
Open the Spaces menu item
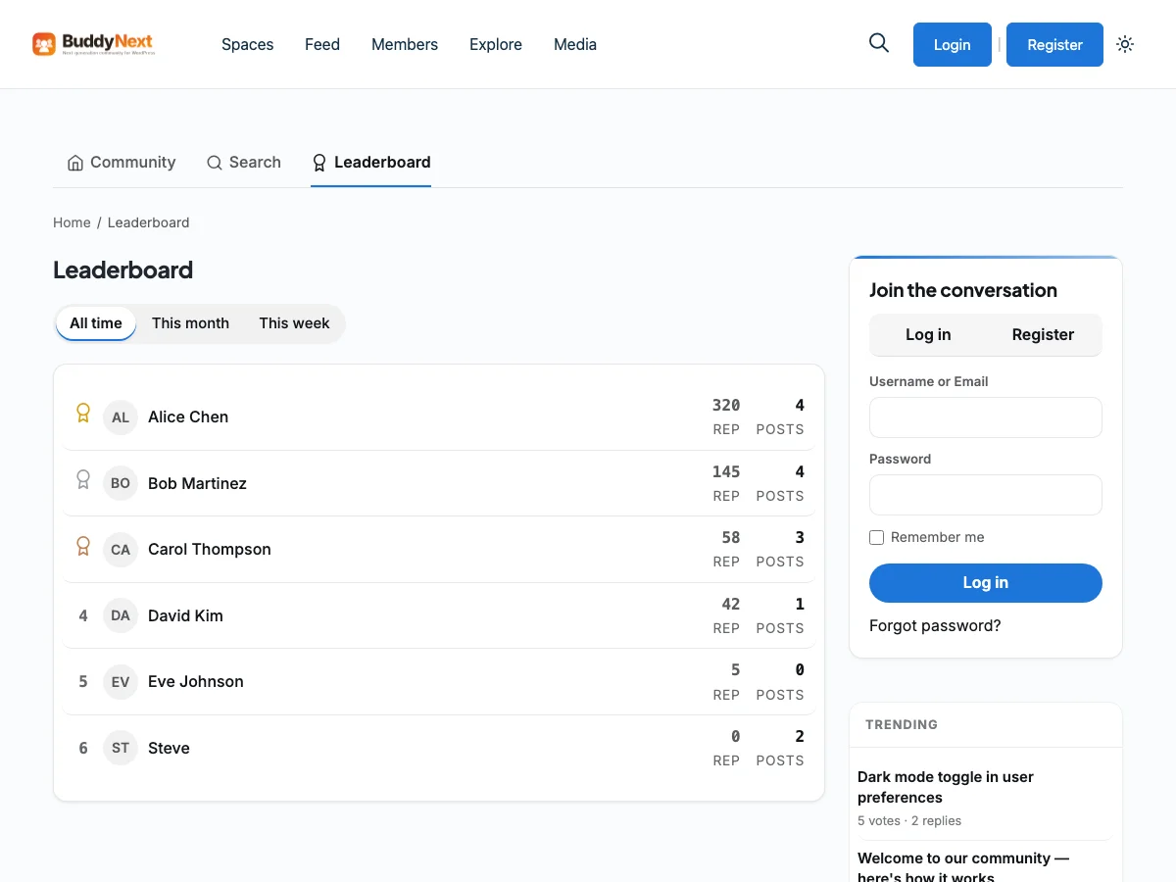tap(248, 44)
